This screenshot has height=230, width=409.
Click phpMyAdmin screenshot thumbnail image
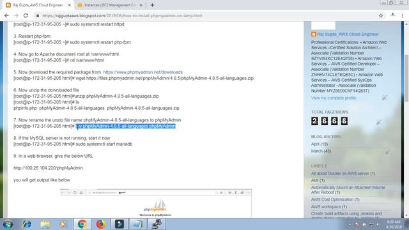[155, 203]
